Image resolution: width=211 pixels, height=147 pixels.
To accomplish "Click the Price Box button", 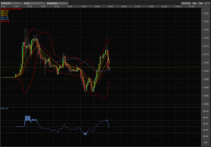I will (186, 3).
